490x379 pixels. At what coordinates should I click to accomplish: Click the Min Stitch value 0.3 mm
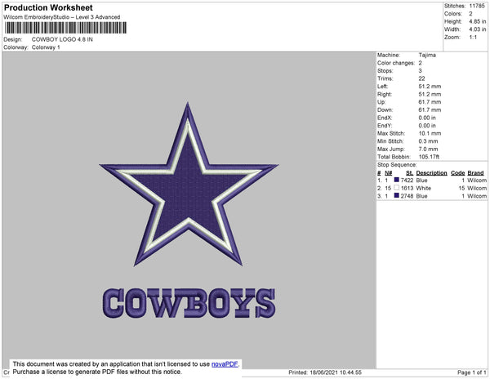[x=429, y=141]
